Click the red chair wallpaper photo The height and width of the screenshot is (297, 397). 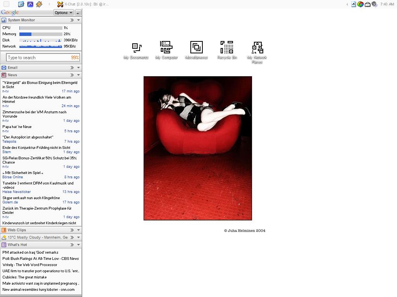(x=198, y=148)
